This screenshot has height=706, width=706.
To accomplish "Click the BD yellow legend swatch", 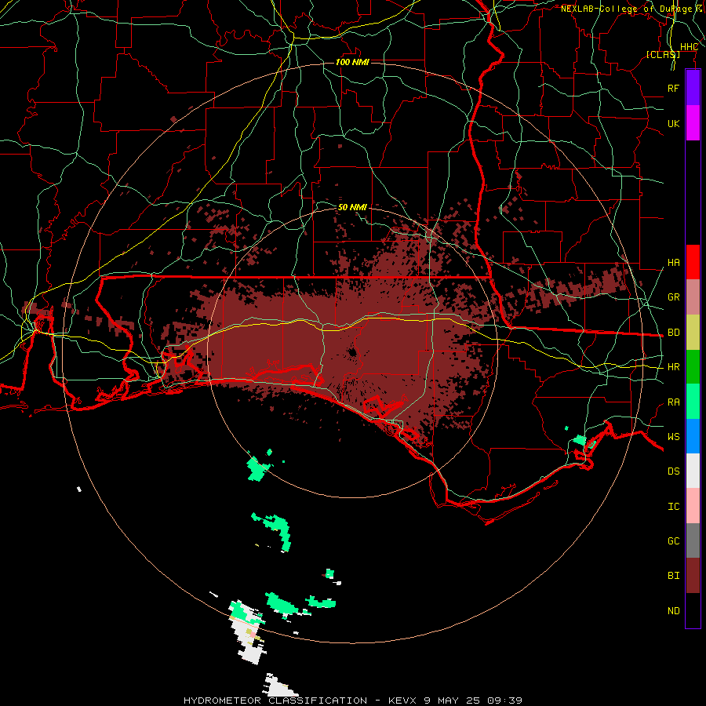I will pos(693,333).
